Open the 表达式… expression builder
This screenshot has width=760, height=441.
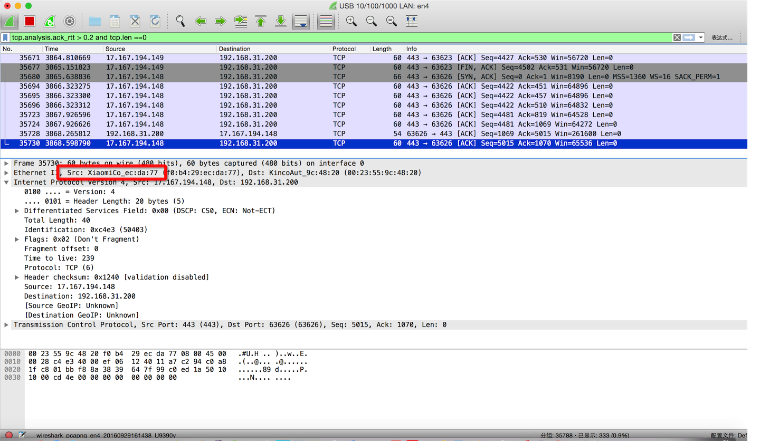coord(721,37)
